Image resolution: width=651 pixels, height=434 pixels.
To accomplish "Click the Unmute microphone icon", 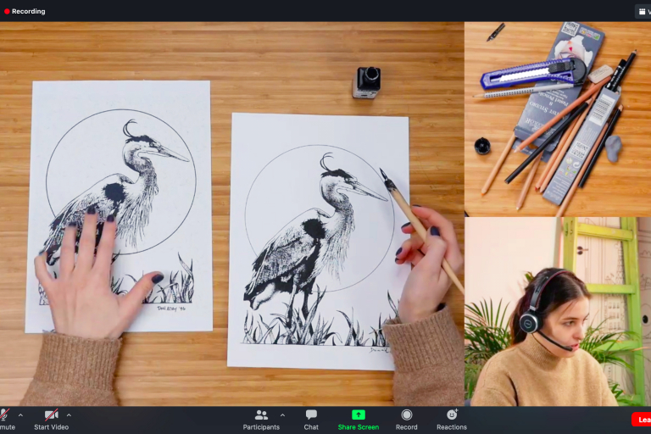I will click(3, 415).
